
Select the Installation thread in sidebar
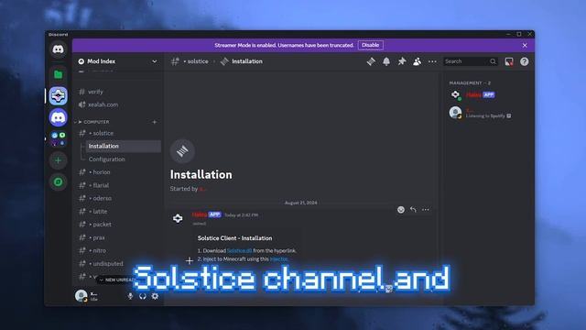(124, 147)
